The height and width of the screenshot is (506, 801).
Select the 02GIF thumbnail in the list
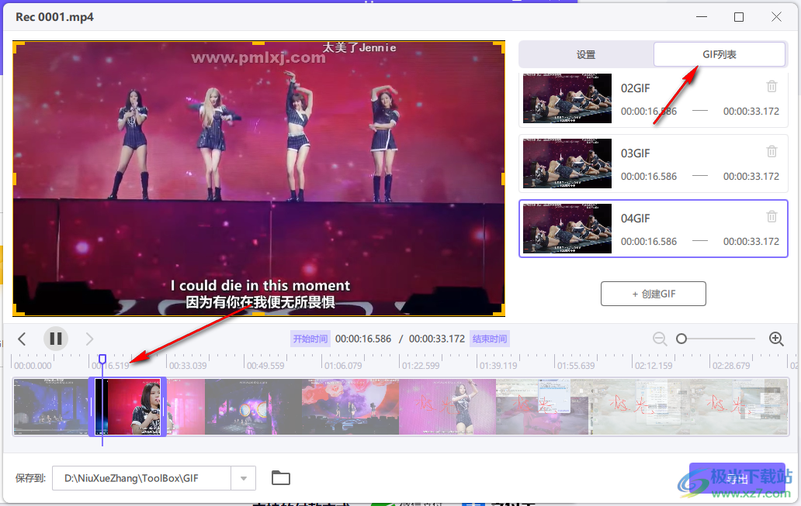click(567, 98)
